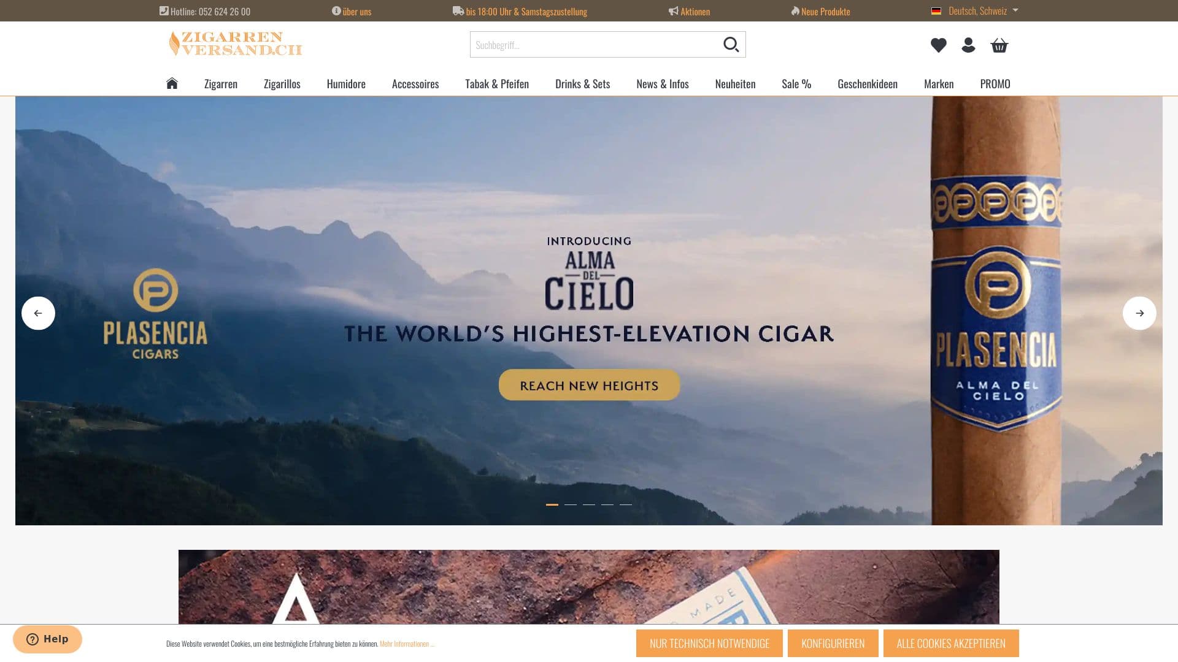Click the Konfigurieren cookie button
Screen dimensions: 1178x662
tap(833, 644)
